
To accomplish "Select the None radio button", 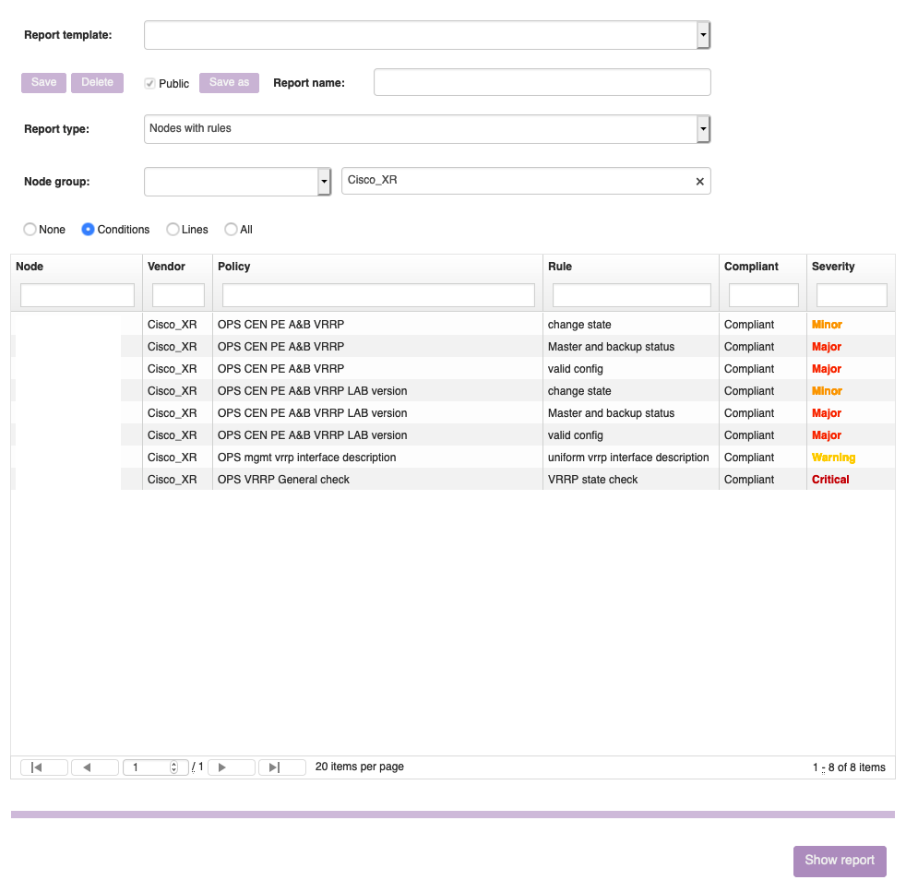I will [x=30, y=230].
